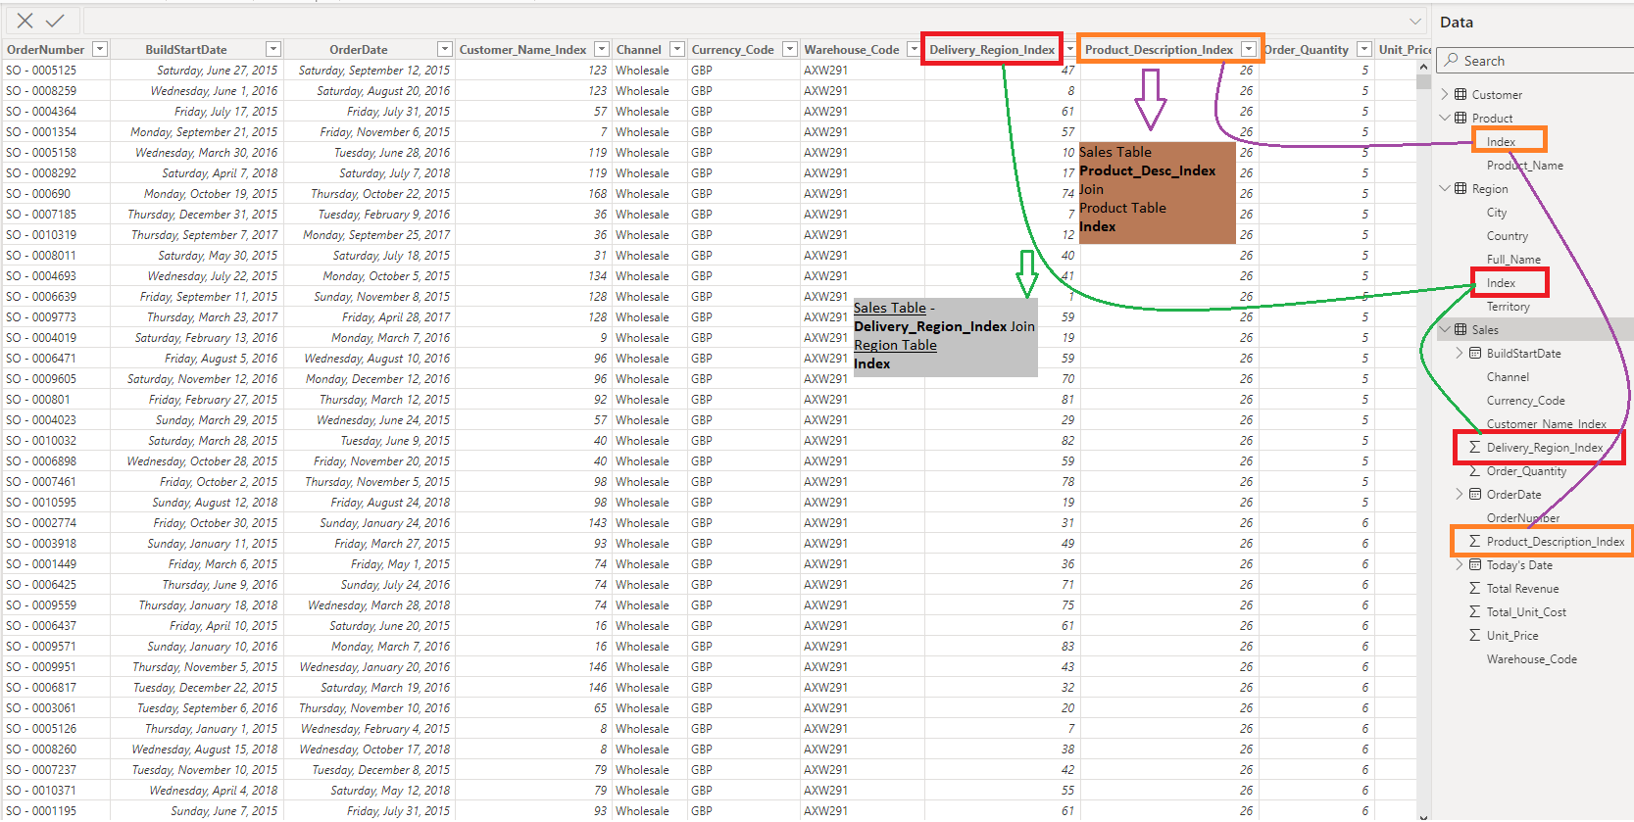Click the sigma icon beside Unit_Price field

point(1474,636)
